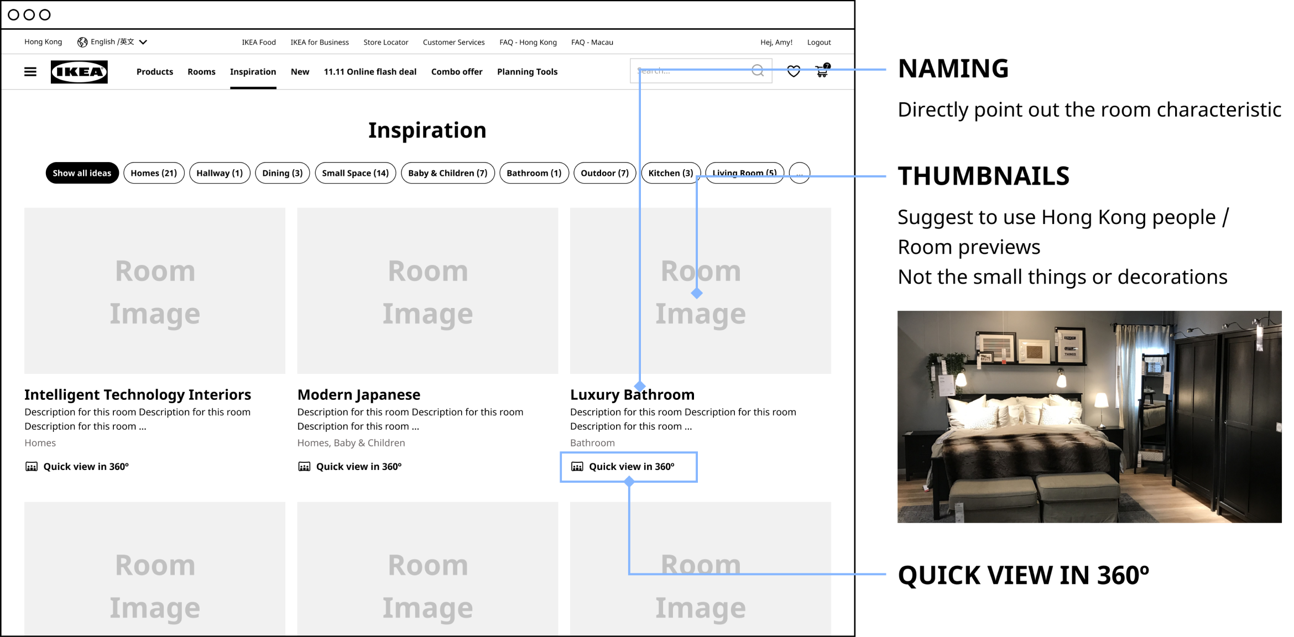Expand more filter categories ellipsis

pyautogui.click(x=799, y=173)
